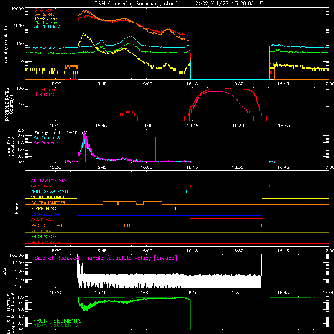Click the BAD PACKETS flag label

(x=46, y=242)
